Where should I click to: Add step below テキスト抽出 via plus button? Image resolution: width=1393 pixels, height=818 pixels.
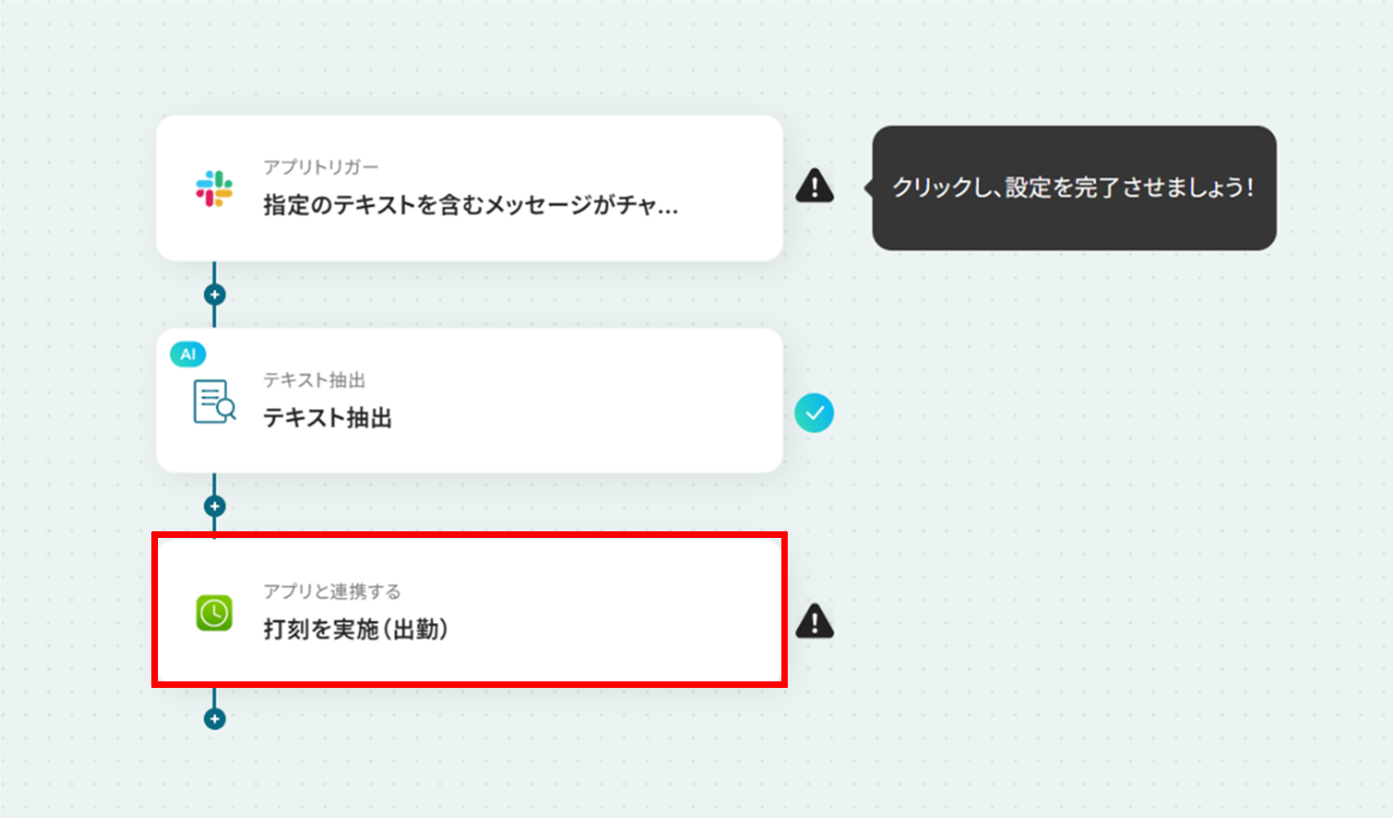tap(215, 506)
